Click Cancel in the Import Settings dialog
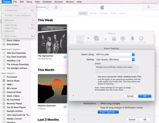The image size is (159, 123). [x=130, y=96]
